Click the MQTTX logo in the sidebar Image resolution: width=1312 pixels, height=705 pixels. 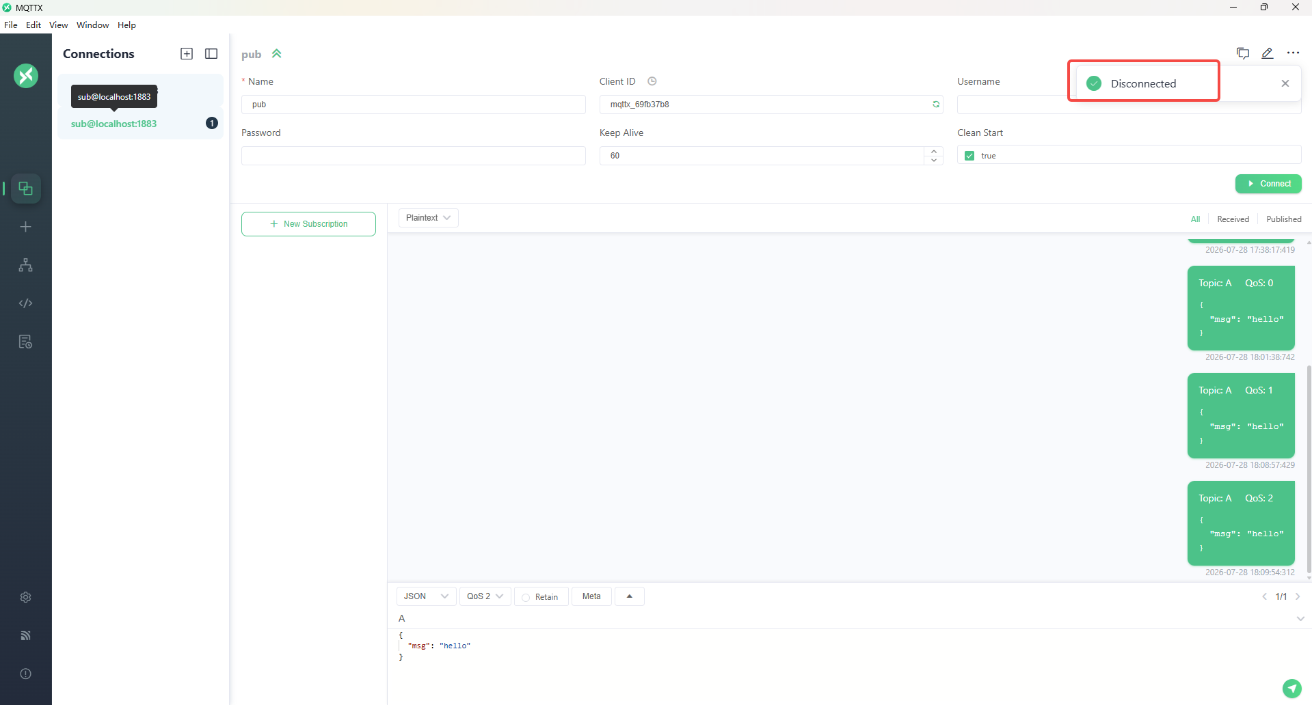click(26, 76)
